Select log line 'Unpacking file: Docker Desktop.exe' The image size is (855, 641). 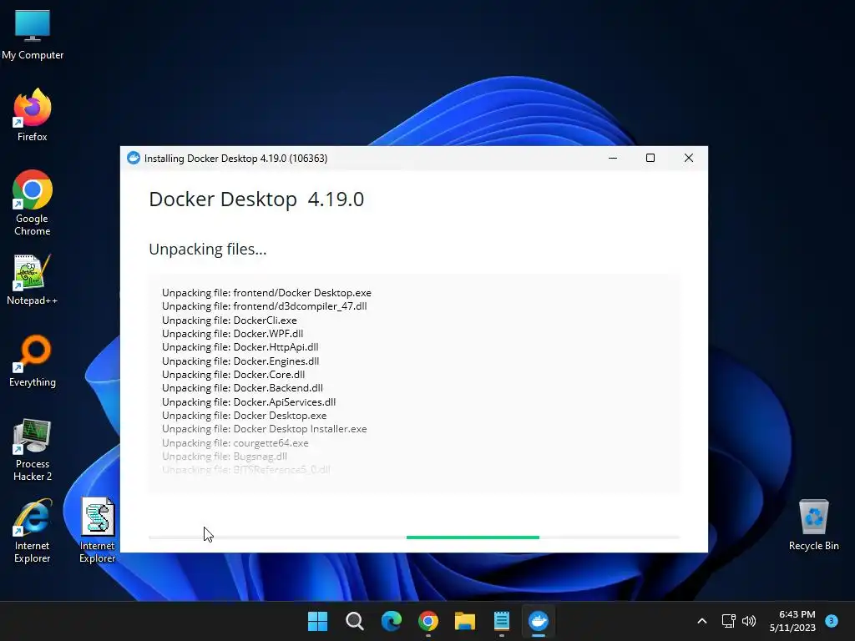coord(245,416)
